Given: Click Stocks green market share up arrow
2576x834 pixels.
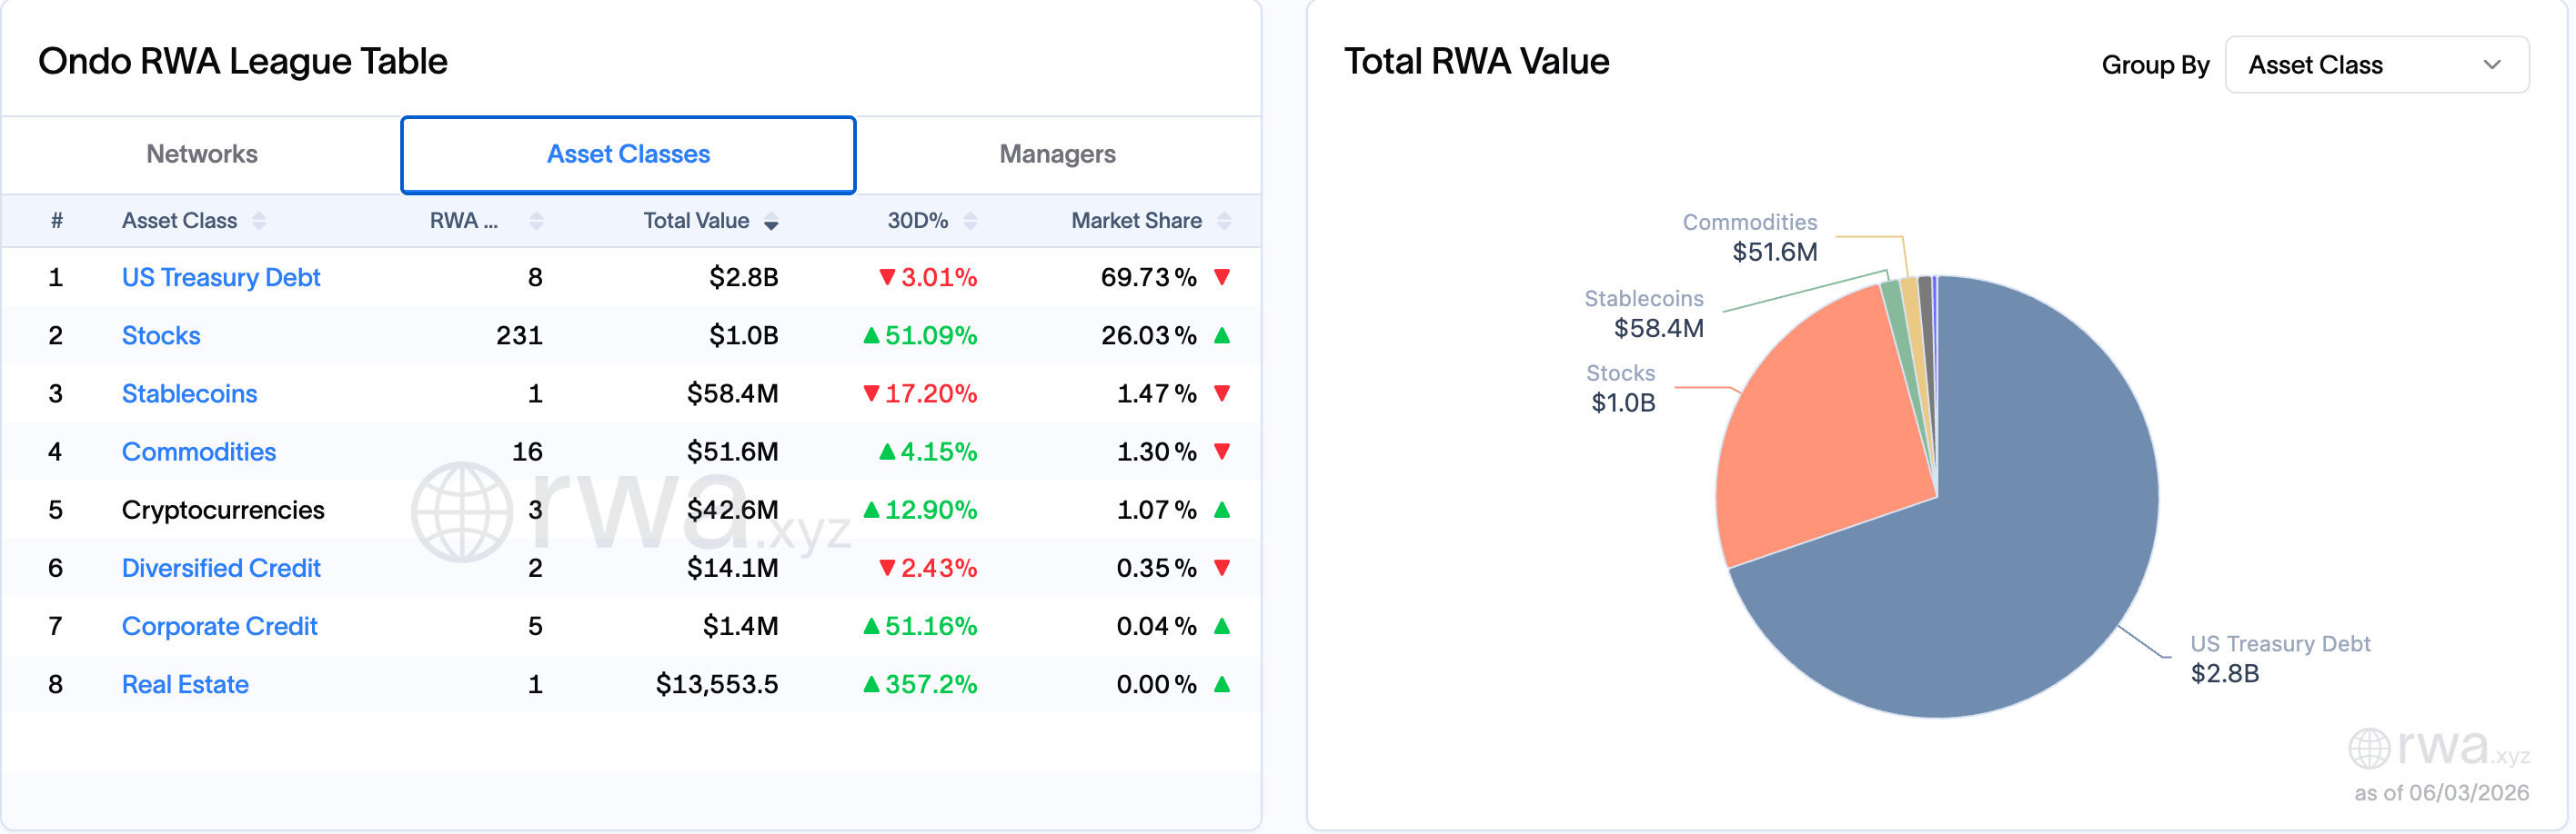Looking at the screenshot, I should point(1221,335).
